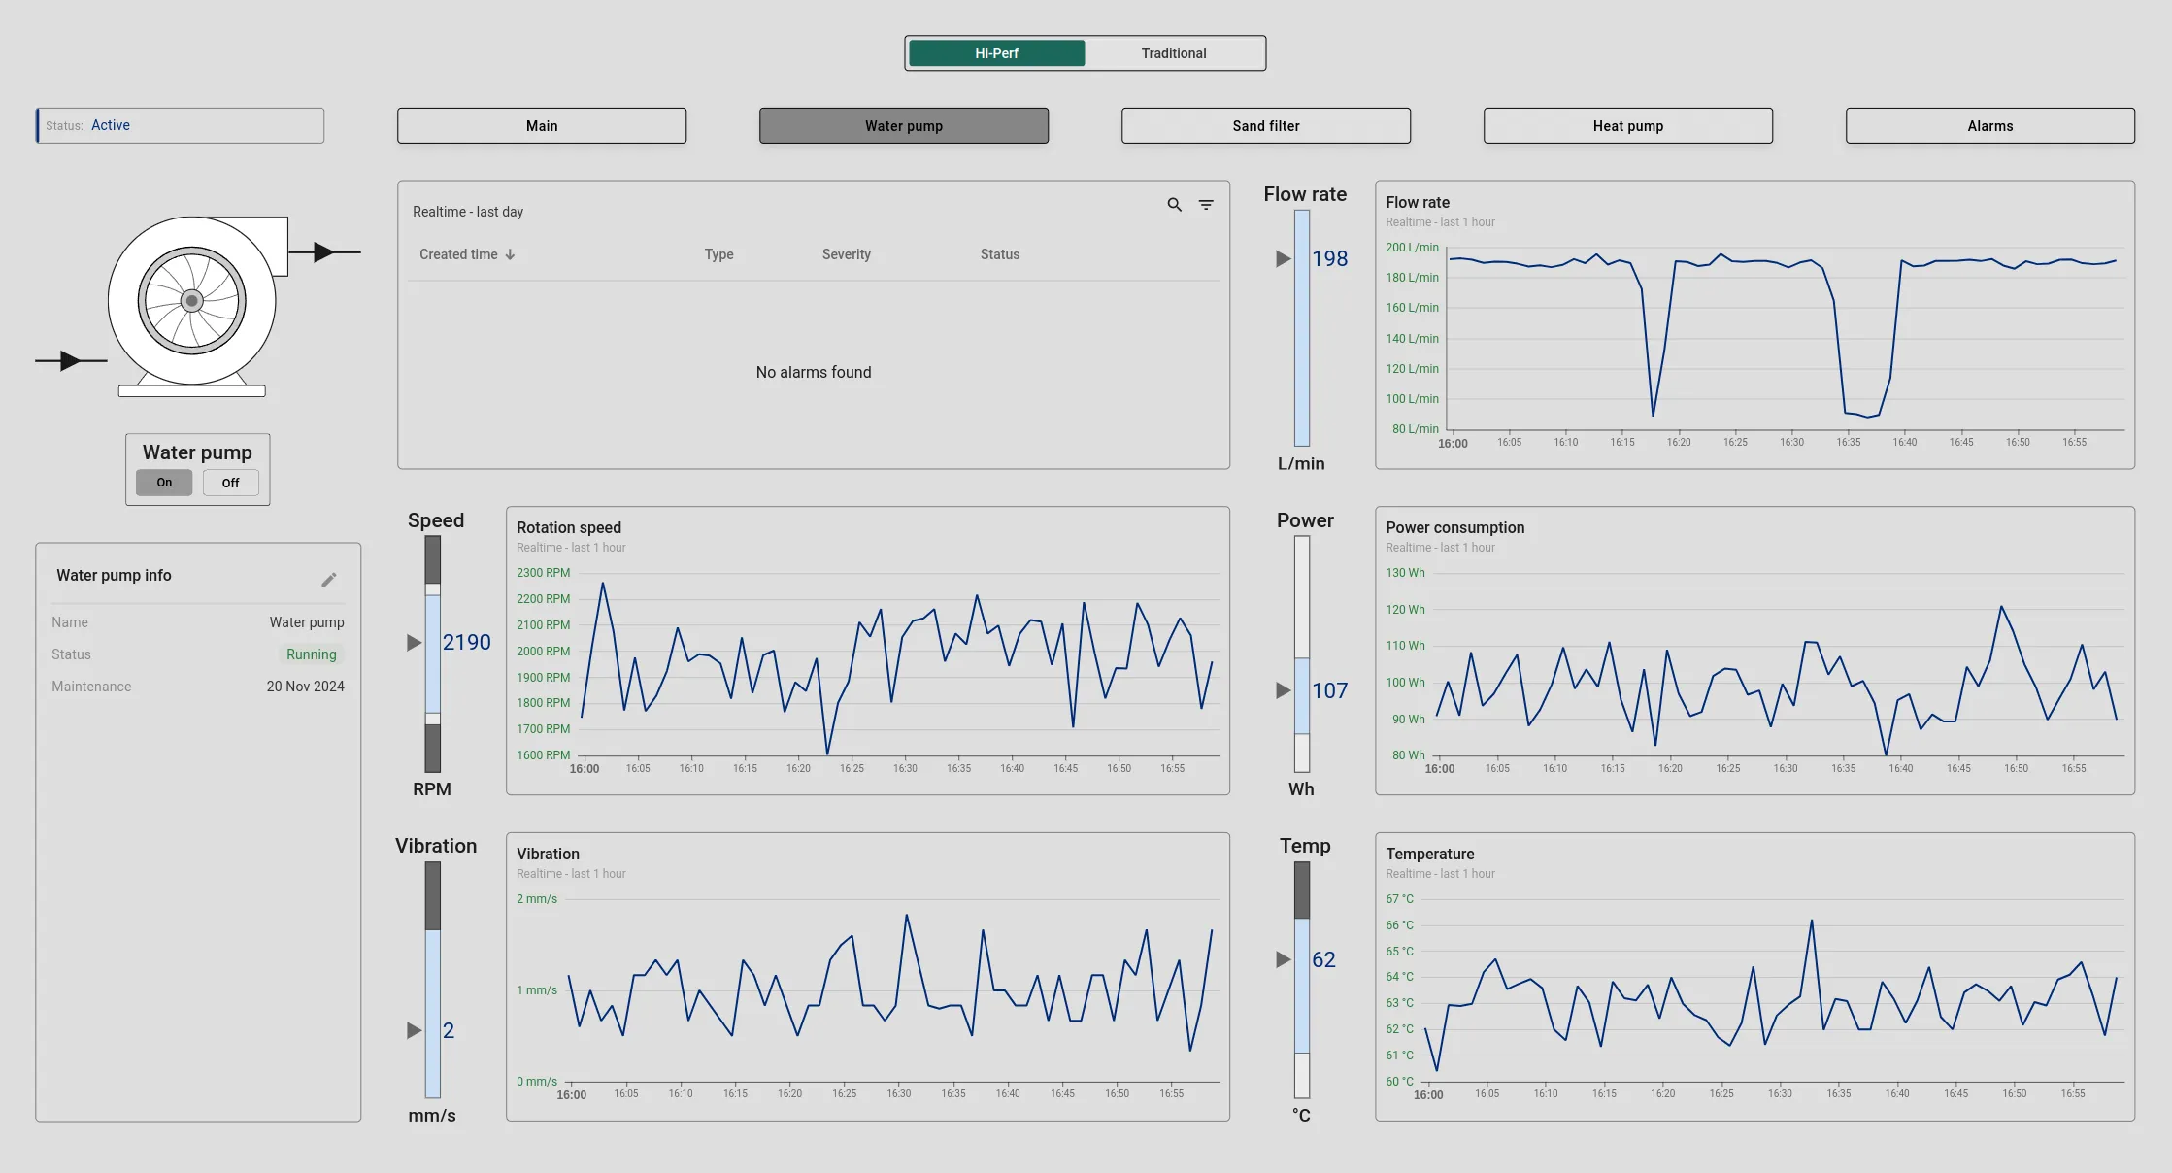2172x1173 pixels.
Task: Open the Sand filter tab
Action: coord(1265,126)
